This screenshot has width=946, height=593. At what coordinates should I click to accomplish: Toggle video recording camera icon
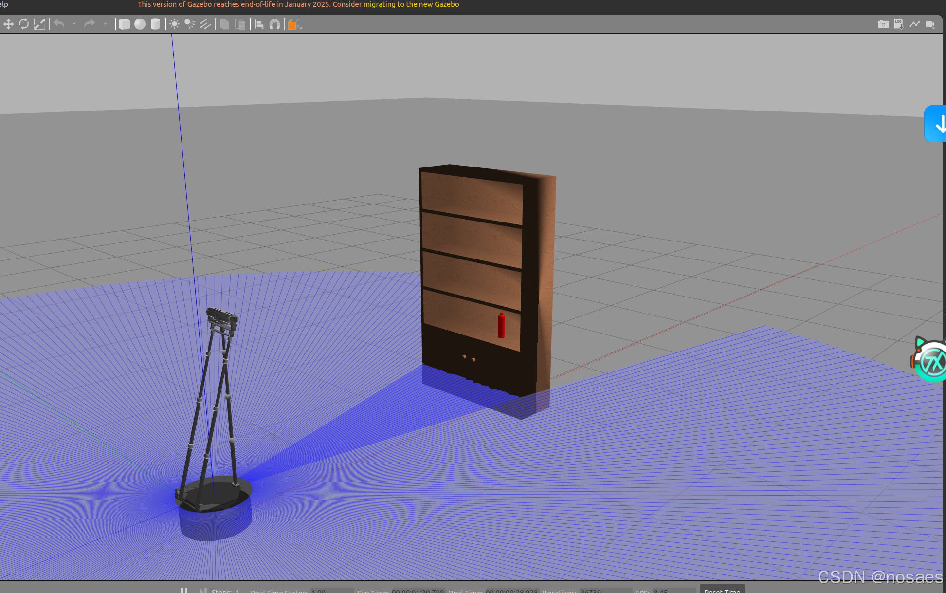930,24
